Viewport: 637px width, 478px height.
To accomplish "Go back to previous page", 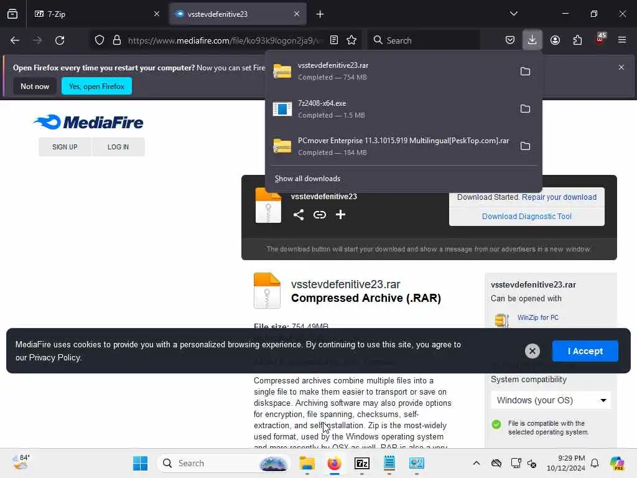I will point(15,40).
